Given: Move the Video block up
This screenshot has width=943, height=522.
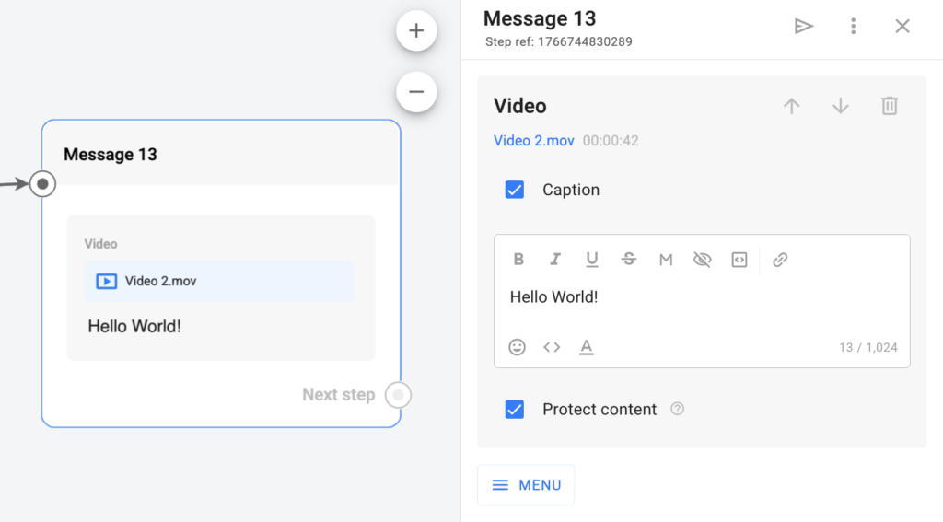Looking at the screenshot, I should click(x=791, y=106).
